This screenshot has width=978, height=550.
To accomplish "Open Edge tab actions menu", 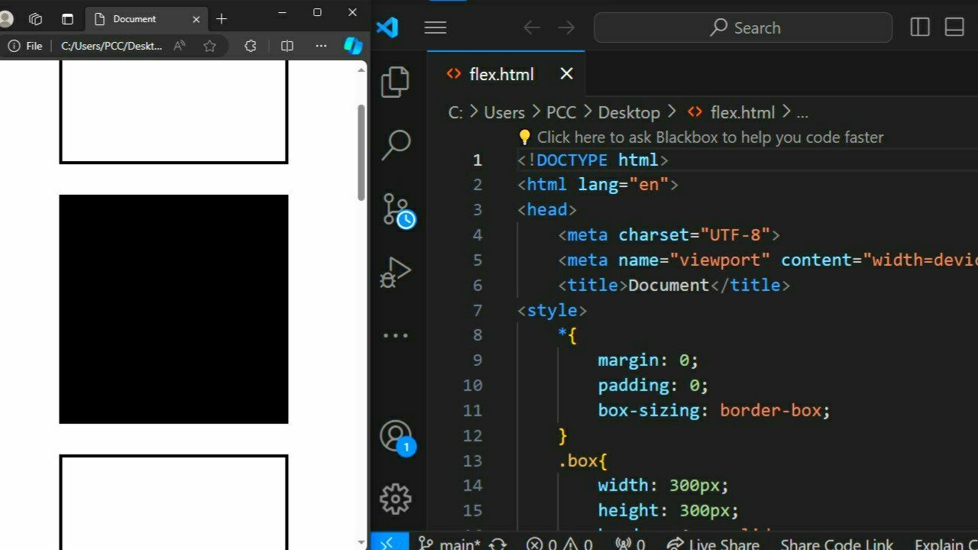I will point(67,19).
